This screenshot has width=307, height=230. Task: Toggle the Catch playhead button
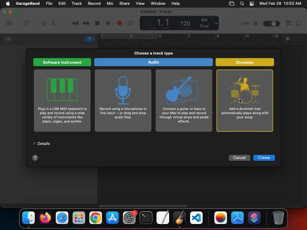pyautogui.click(x=90, y=39)
